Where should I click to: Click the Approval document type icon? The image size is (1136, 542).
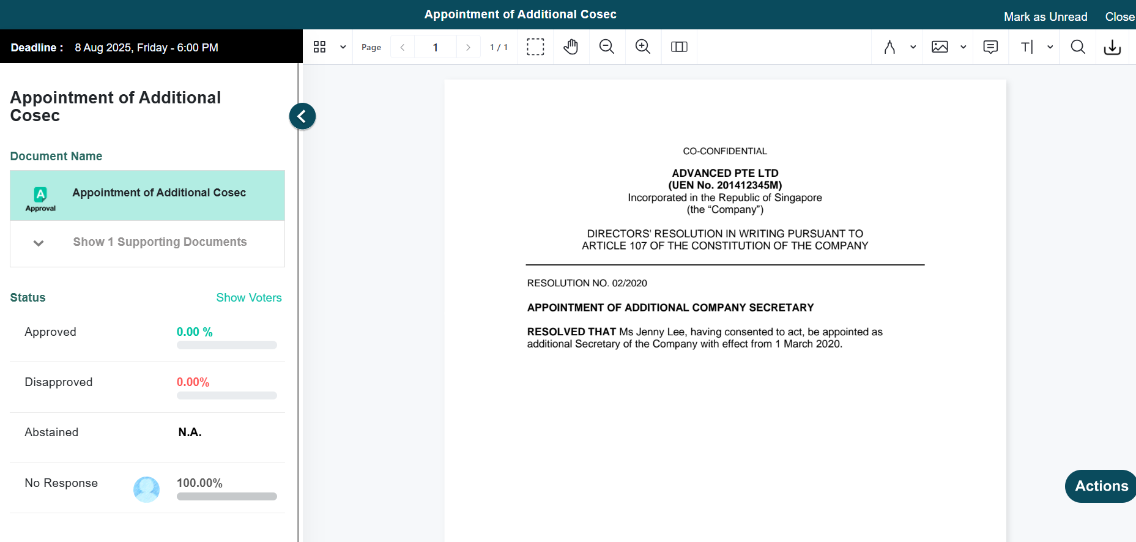pos(40,199)
